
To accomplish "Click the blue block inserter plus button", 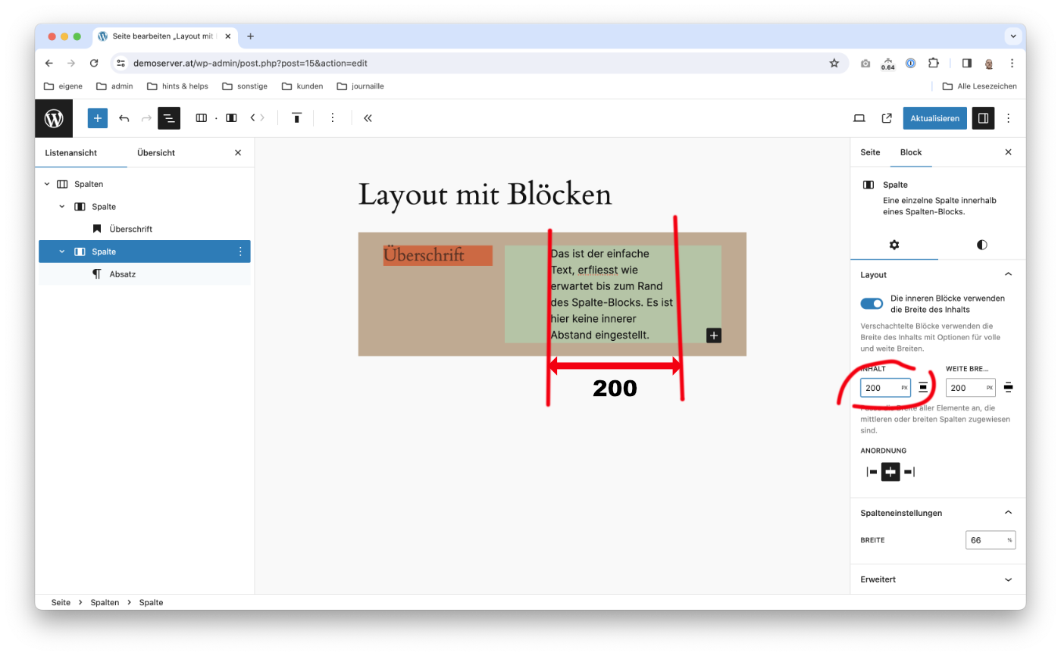I will [98, 118].
